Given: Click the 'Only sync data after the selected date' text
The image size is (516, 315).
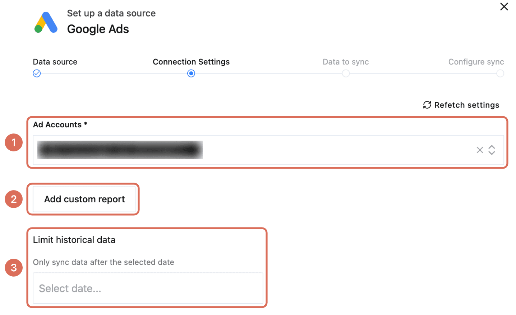Looking at the screenshot, I should (x=103, y=262).
